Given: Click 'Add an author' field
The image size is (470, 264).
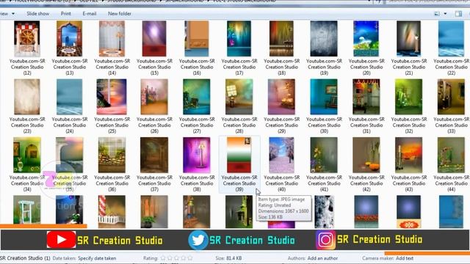Looking at the screenshot, I should coord(322,258).
